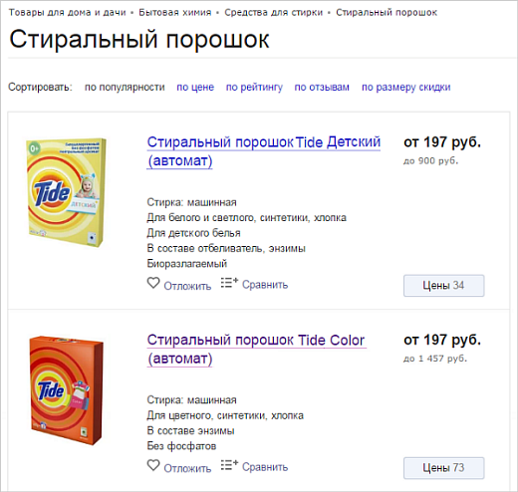Sort by по размеру скидки
The height and width of the screenshot is (492, 518).
pyautogui.click(x=406, y=87)
